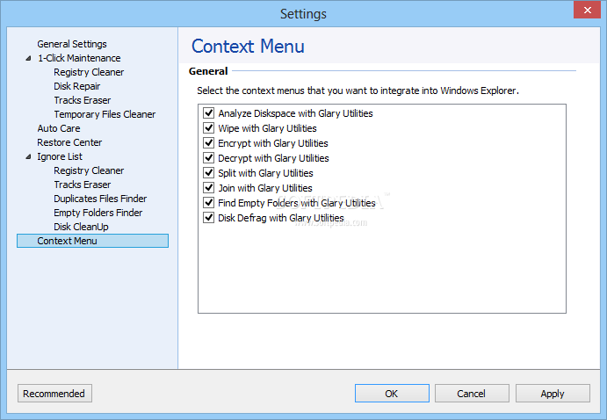Toggle Split with Glary Utilities checkbox
Image resolution: width=607 pixels, height=420 pixels.
[x=209, y=172]
